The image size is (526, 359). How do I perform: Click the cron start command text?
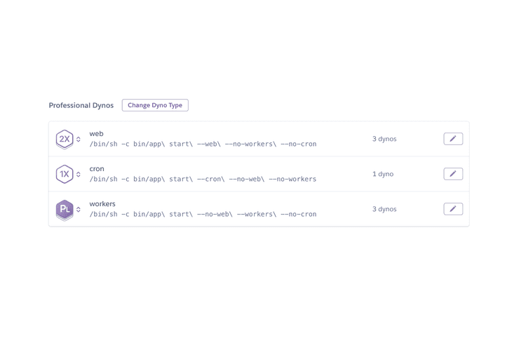point(203,179)
